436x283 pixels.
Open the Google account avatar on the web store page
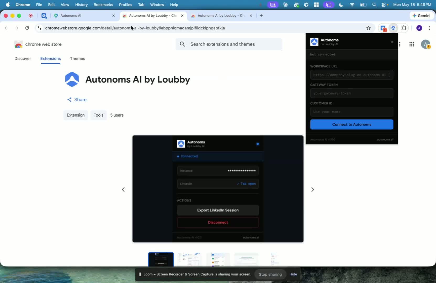[x=426, y=44]
